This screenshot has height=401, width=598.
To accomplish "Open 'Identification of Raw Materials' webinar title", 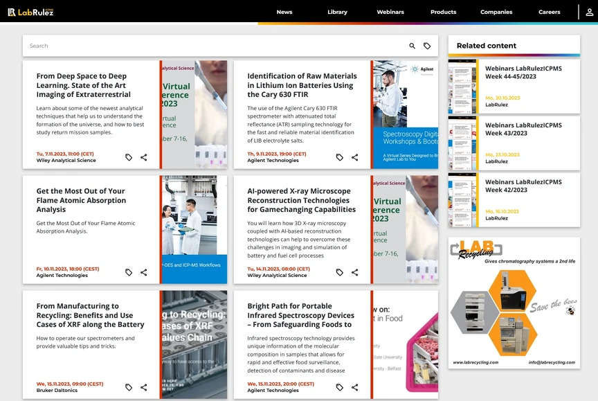I will [x=302, y=85].
